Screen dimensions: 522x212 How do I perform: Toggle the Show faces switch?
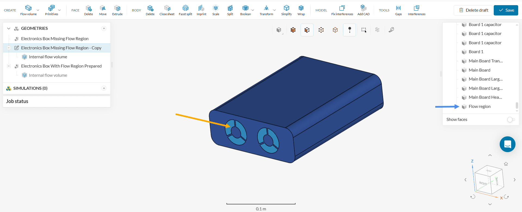tap(511, 120)
